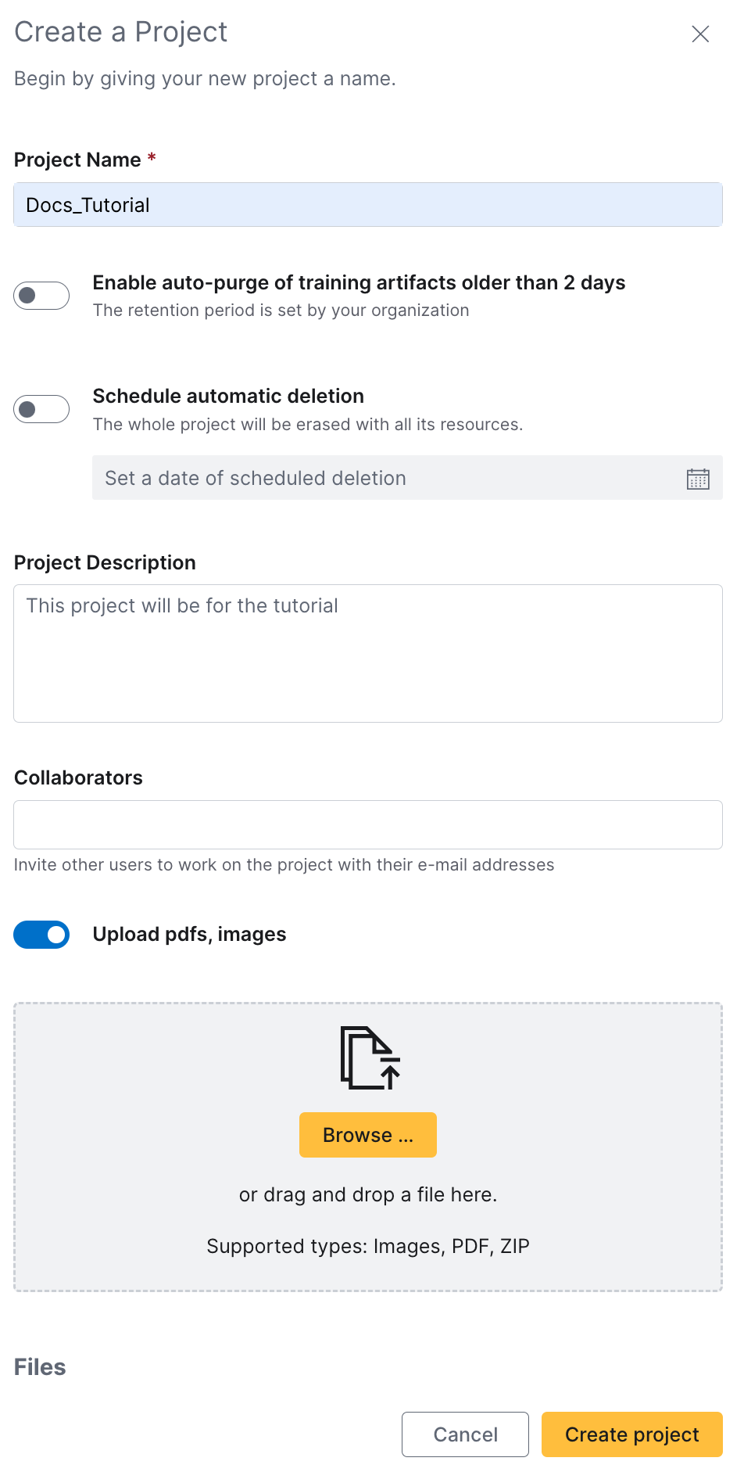Enable auto-purge of training artifacts
Image resolution: width=744 pixels, height=1472 pixels.
pyautogui.click(x=41, y=296)
